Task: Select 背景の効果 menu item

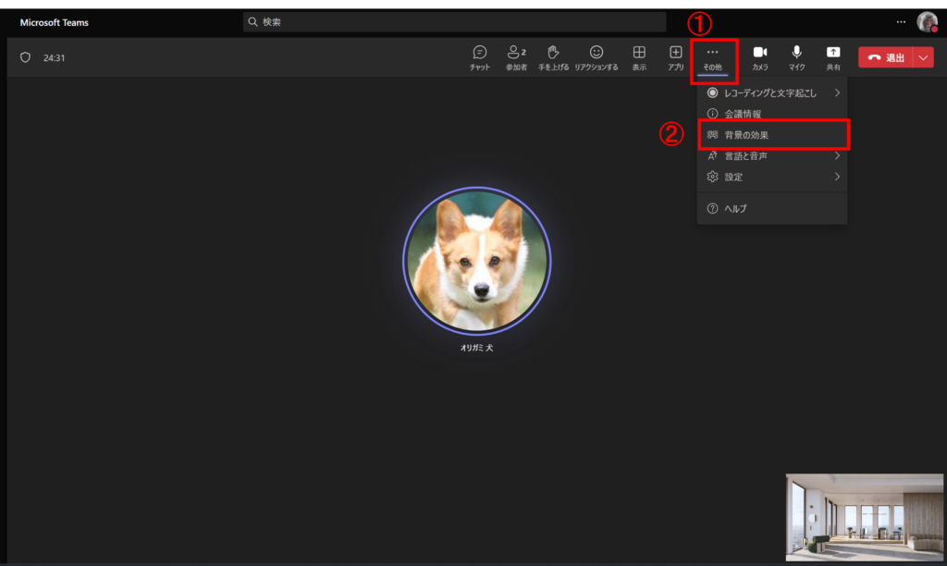Action: [x=772, y=135]
